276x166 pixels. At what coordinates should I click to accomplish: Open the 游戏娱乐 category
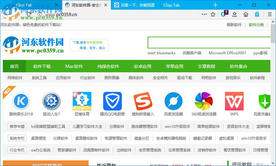coord(233,78)
